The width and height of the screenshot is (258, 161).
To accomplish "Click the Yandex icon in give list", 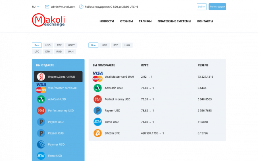I will click(x=41, y=77).
